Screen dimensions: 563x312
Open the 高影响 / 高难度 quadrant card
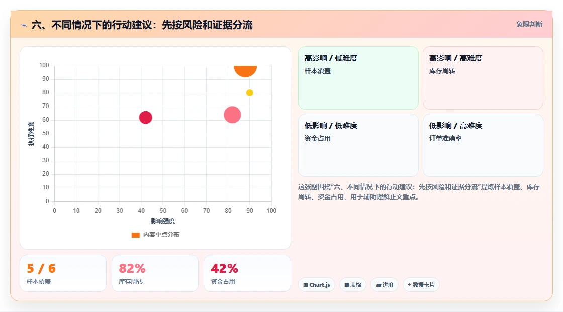483,78
